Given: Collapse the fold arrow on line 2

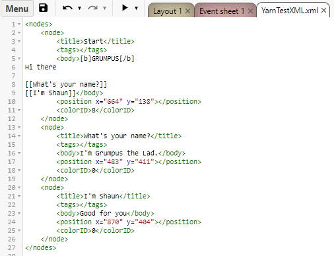Looking at the screenshot, I should (19, 33).
